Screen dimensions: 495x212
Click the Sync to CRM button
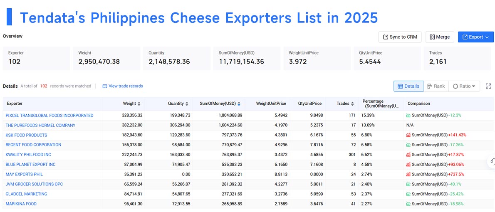pyautogui.click(x=400, y=37)
